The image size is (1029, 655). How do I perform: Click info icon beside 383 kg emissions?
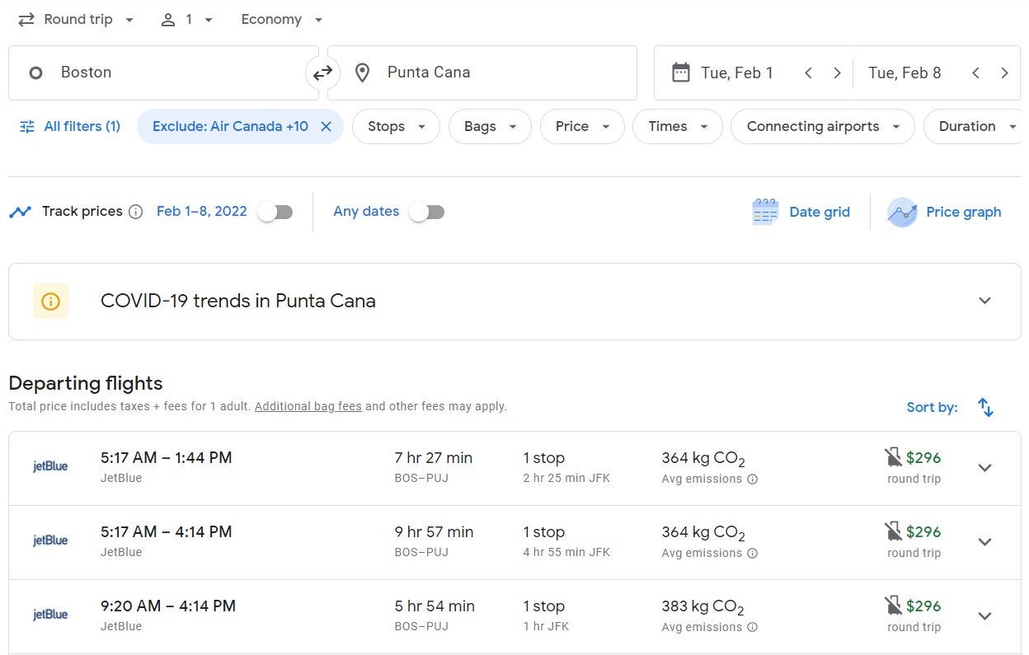coord(752,628)
